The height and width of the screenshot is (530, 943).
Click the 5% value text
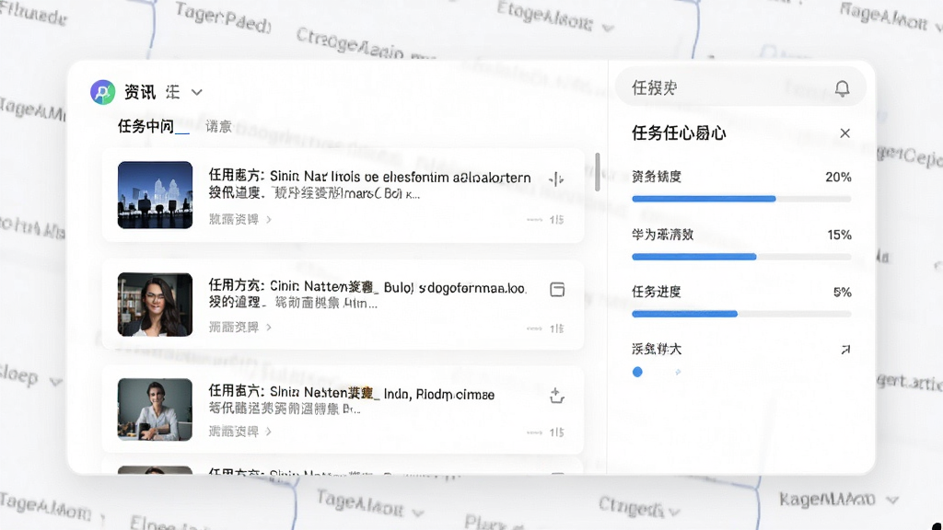[842, 292]
